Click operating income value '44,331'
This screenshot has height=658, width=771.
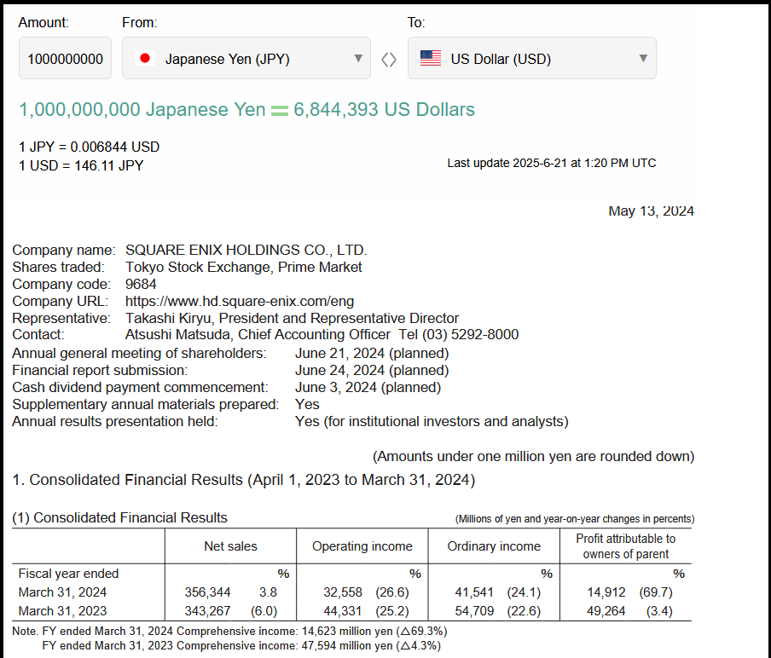[x=343, y=611]
